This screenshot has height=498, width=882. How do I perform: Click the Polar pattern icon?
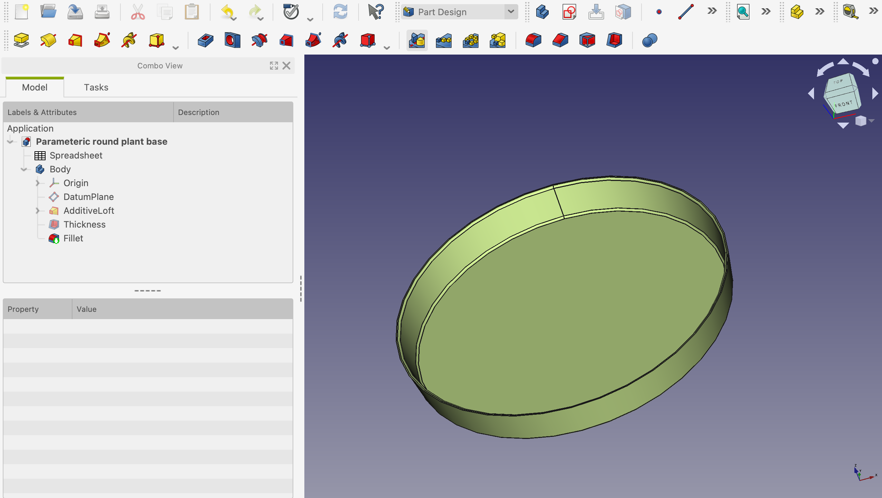tap(471, 40)
